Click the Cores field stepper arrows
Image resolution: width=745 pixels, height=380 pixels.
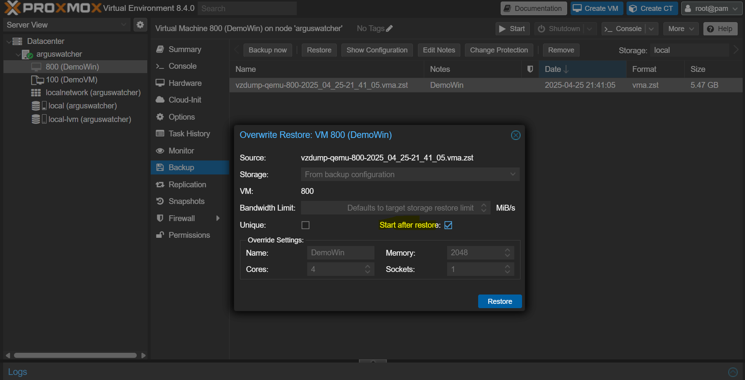pos(367,269)
